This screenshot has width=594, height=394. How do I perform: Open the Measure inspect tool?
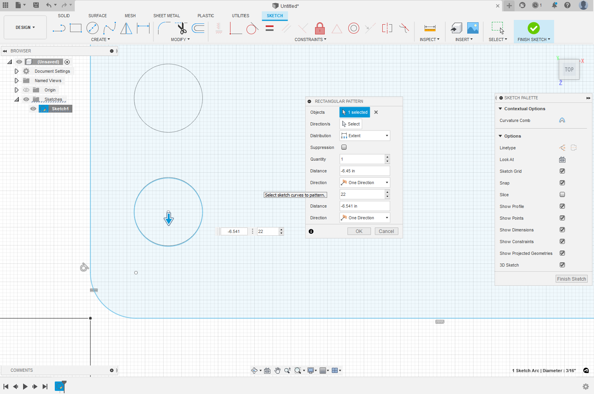[430, 28]
